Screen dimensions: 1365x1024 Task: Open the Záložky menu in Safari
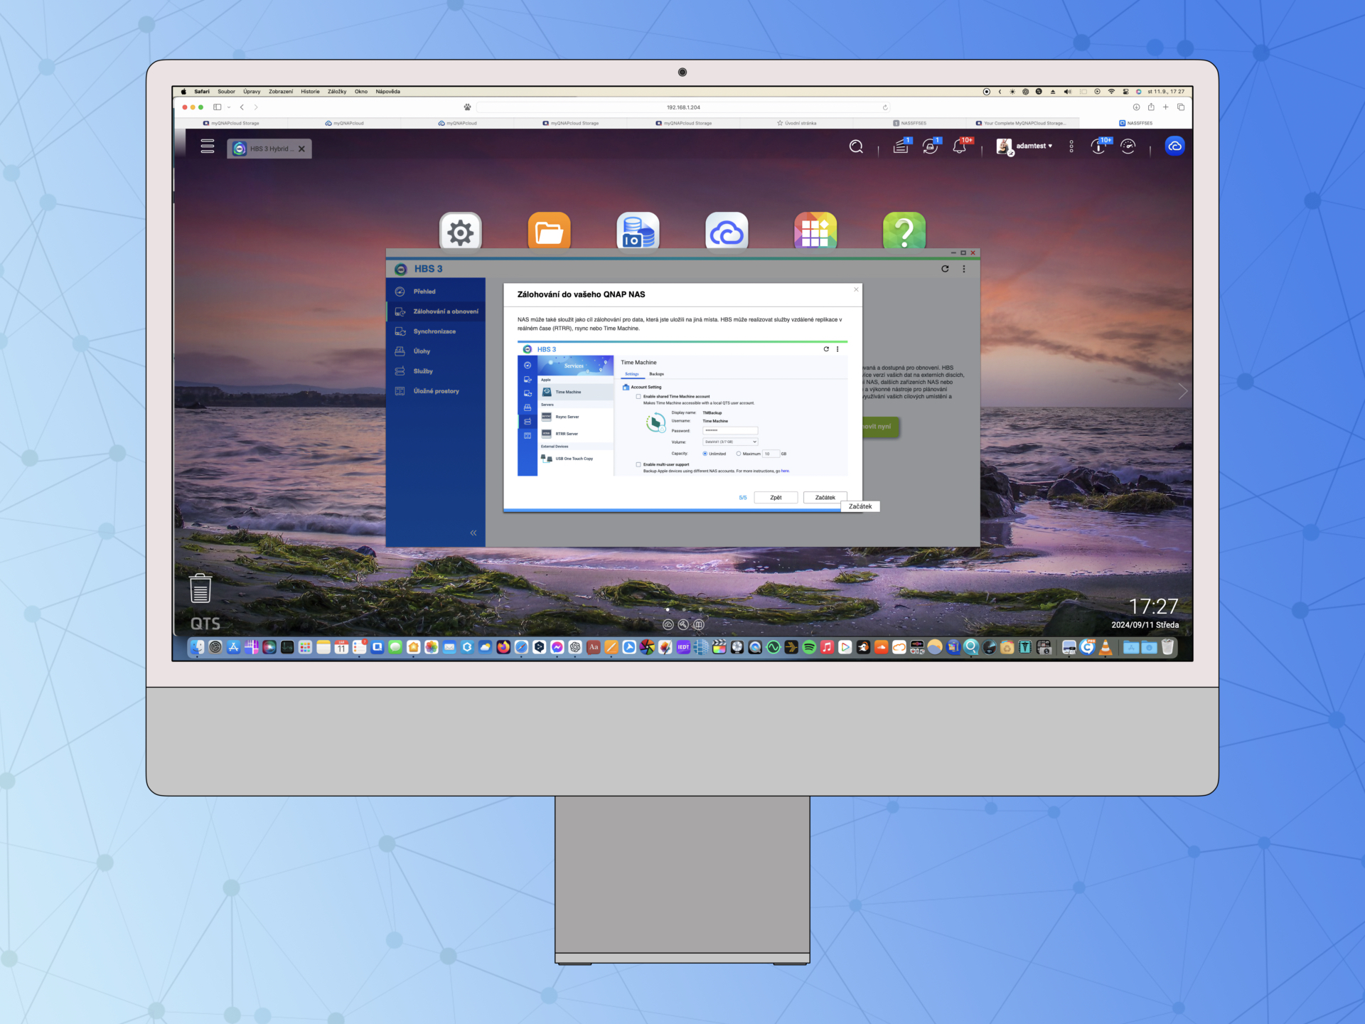tap(336, 92)
